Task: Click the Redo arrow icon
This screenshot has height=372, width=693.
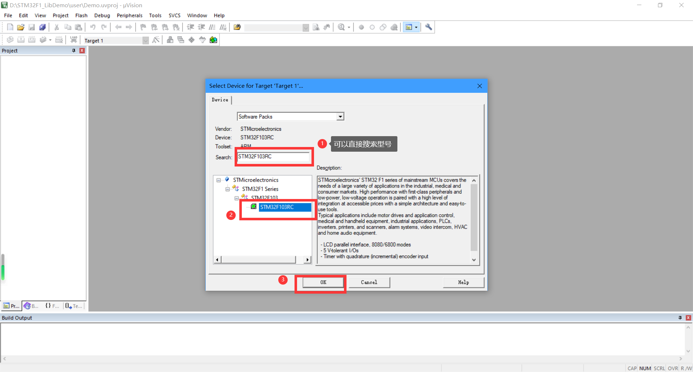Action: tap(104, 27)
